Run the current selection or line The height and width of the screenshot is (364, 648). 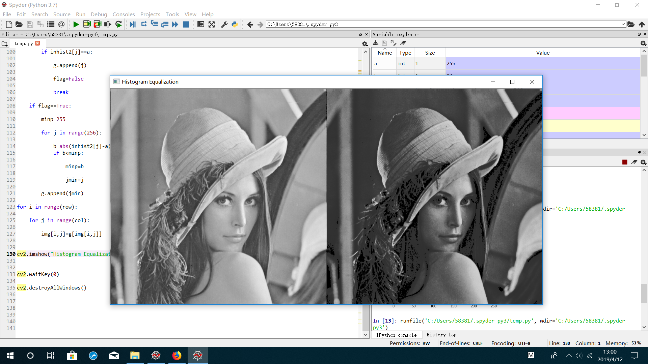click(x=108, y=24)
